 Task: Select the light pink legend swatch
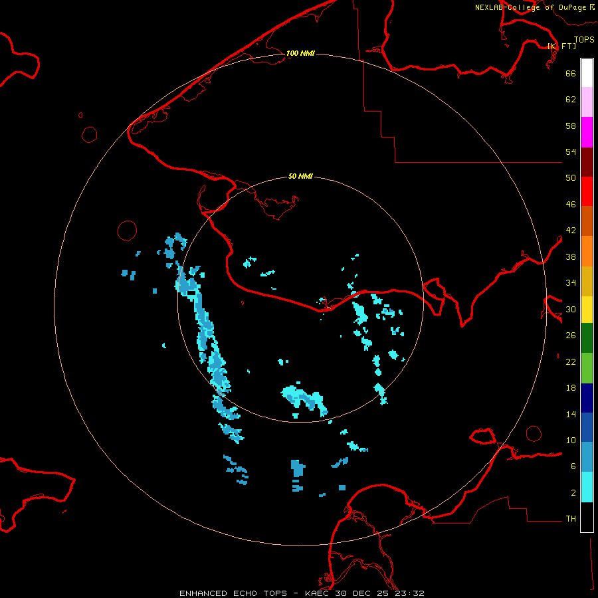pyautogui.click(x=587, y=102)
